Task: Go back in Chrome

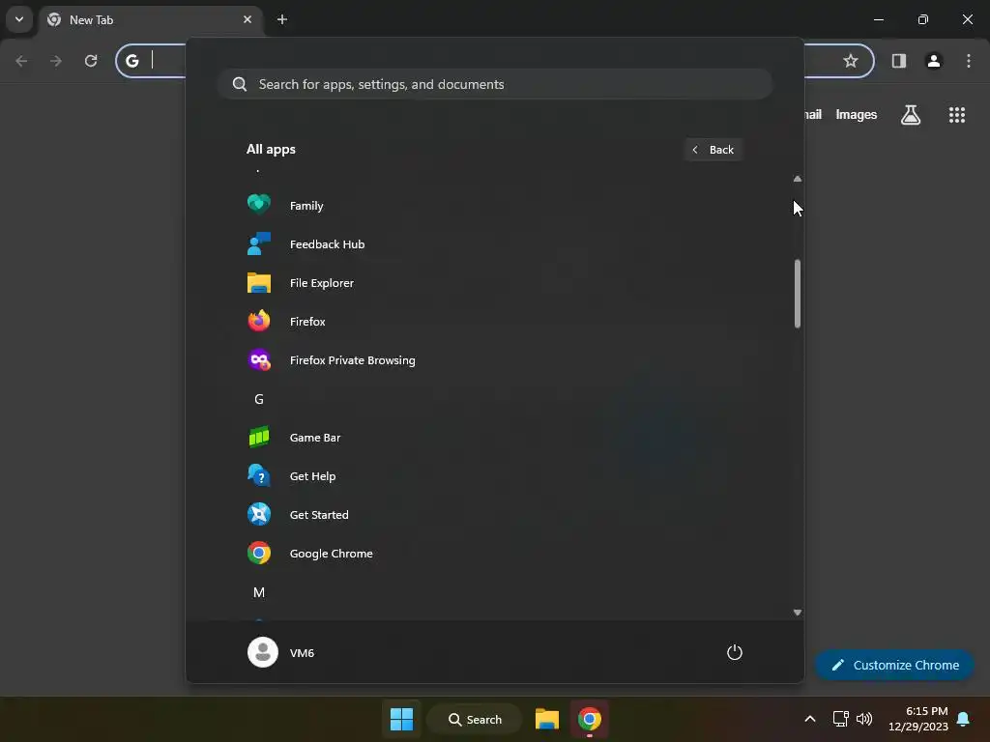Action: click(x=21, y=61)
